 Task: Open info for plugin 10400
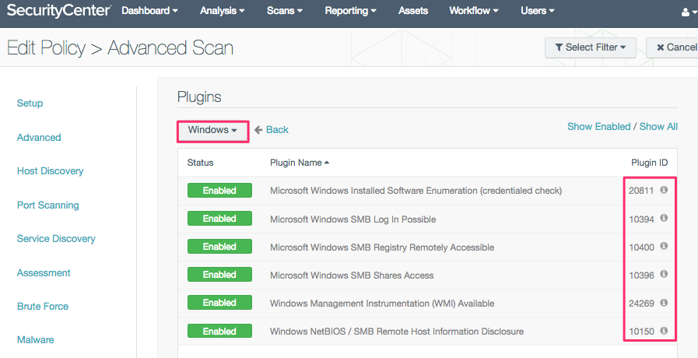tap(663, 246)
